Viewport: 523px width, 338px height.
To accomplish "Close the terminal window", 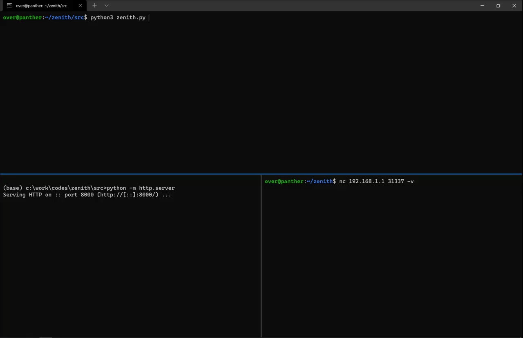I will [x=514, y=6].
